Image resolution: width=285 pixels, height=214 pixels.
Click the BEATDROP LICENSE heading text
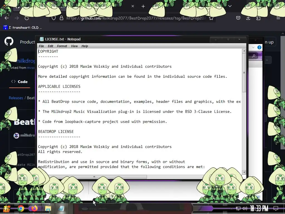56,132
